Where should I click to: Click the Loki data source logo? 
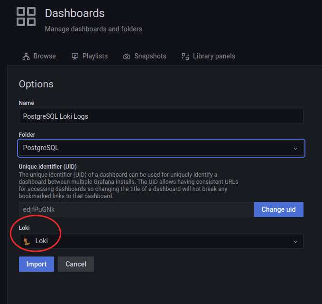tap(28, 241)
